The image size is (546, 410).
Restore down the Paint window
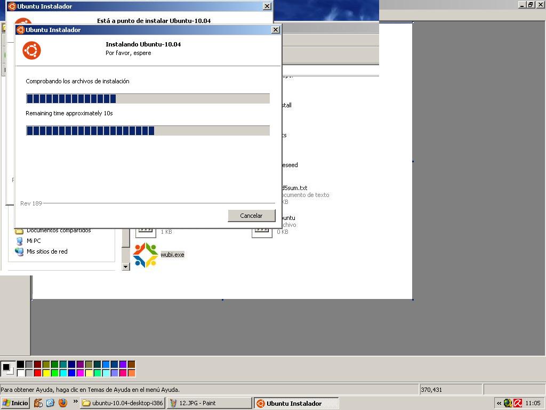pos(531,4)
